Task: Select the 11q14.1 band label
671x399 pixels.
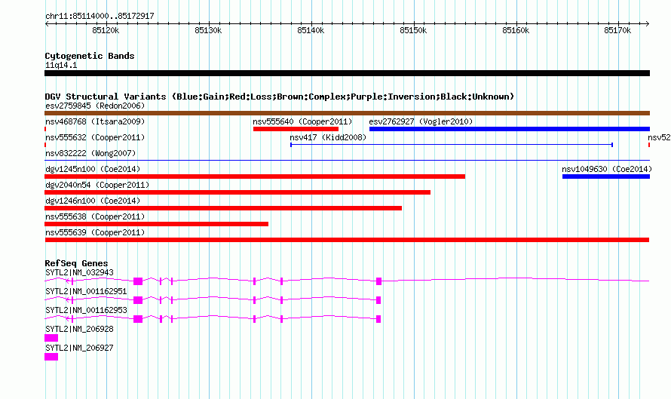Action: (x=61, y=65)
